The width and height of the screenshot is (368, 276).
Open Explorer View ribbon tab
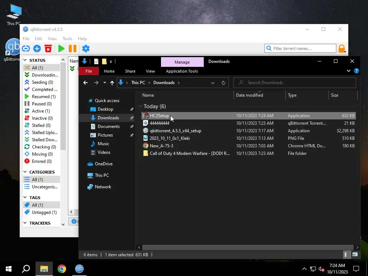(x=150, y=71)
